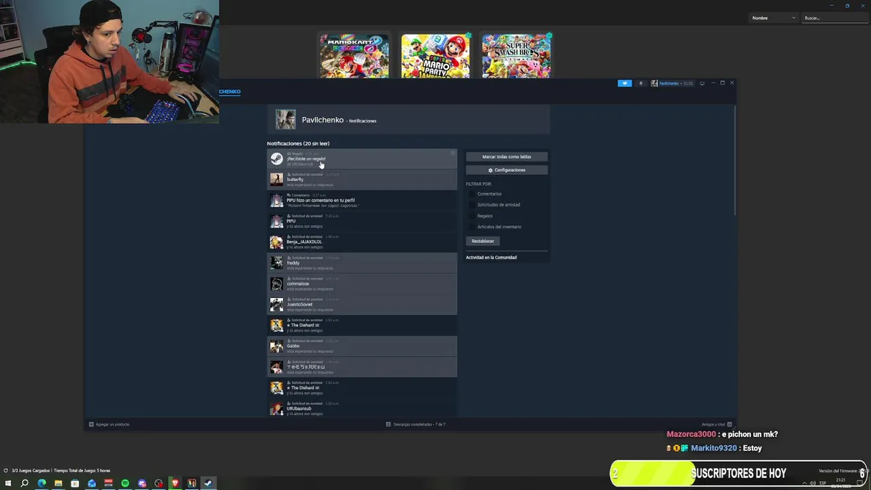
Task: Open PIPU friend request notification
Action: 362,221
